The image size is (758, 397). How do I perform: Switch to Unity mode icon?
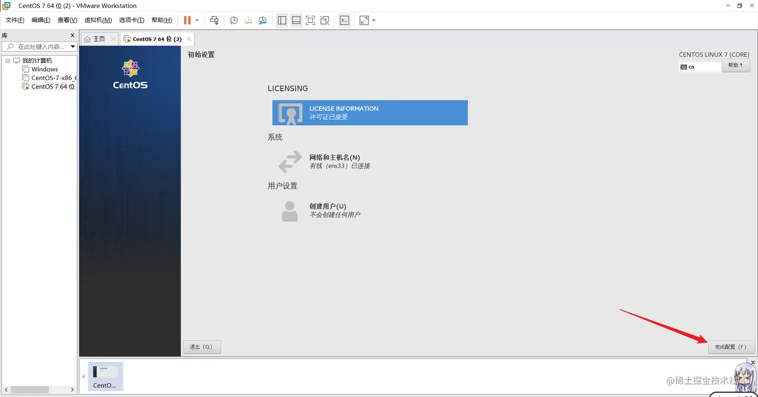(x=325, y=20)
